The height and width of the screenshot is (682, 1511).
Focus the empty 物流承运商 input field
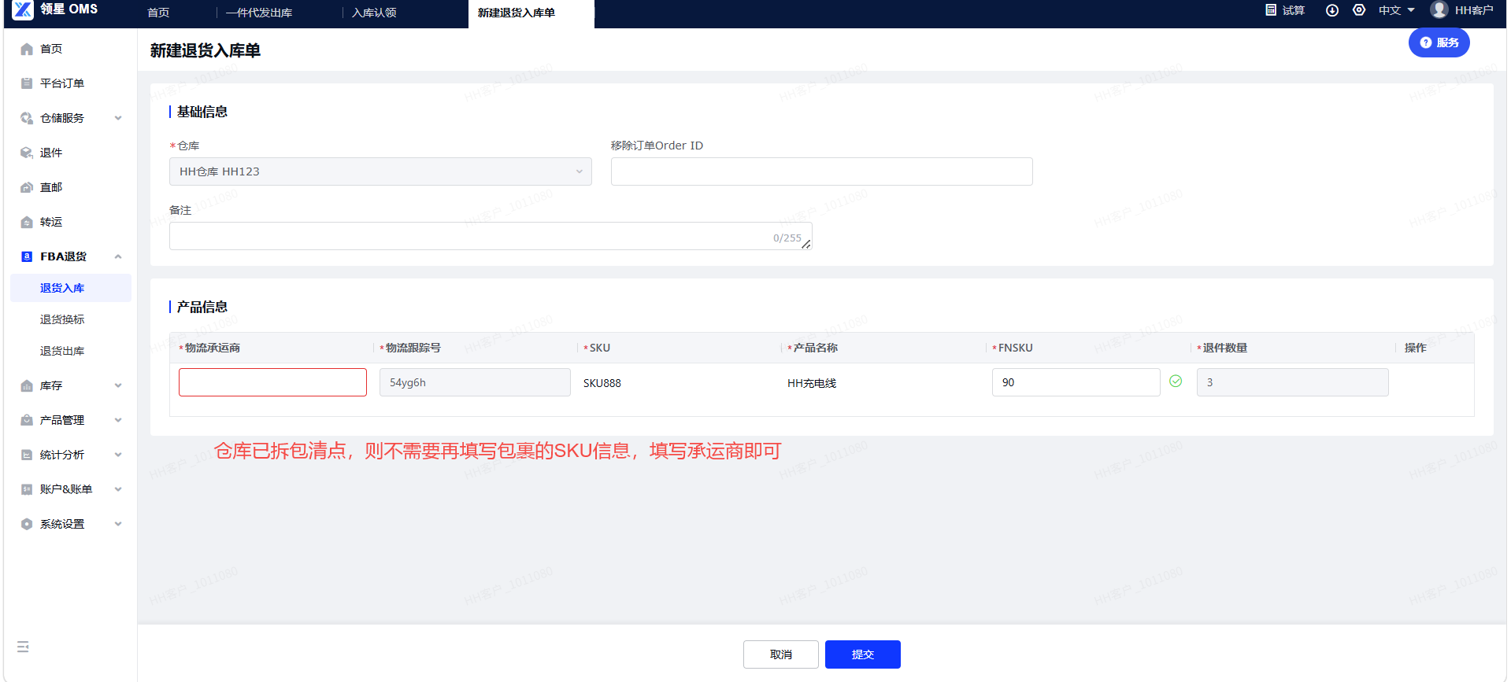[x=272, y=382]
